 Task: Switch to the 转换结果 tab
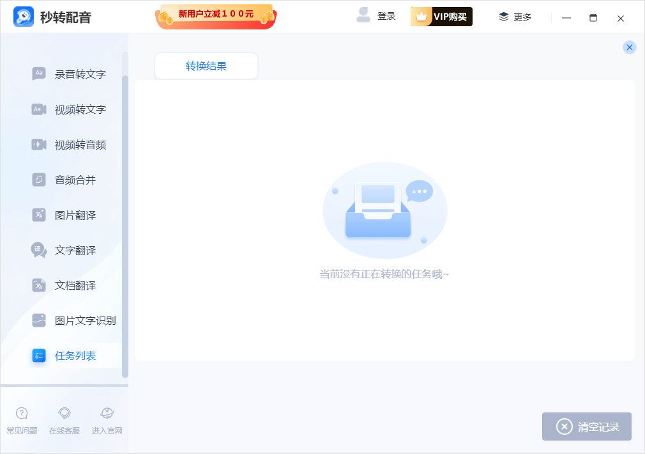click(x=206, y=66)
